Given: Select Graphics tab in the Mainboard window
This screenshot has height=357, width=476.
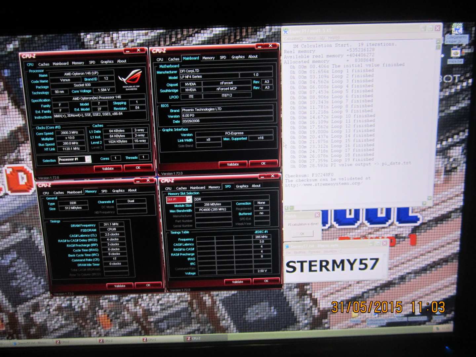Looking at the screenshot, I should (238, 57).
